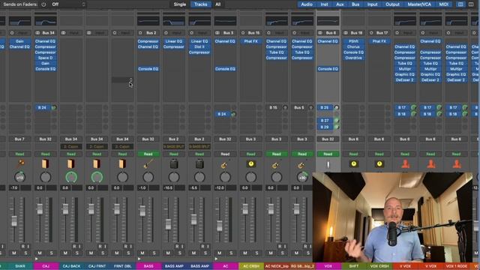Click the stereo format icon beside Bus 34 on CAJ

[x=37, y=33]
